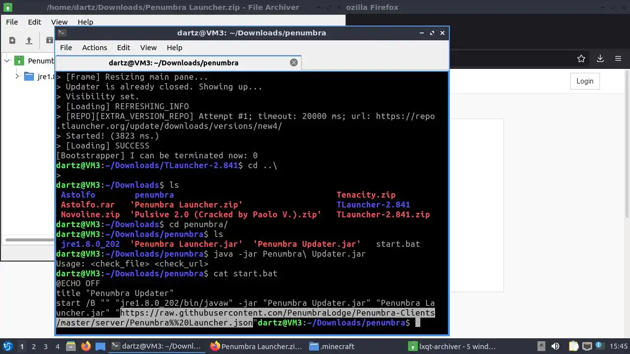
Task: Minimize the terminal window
Action: [x=422, y=33]
